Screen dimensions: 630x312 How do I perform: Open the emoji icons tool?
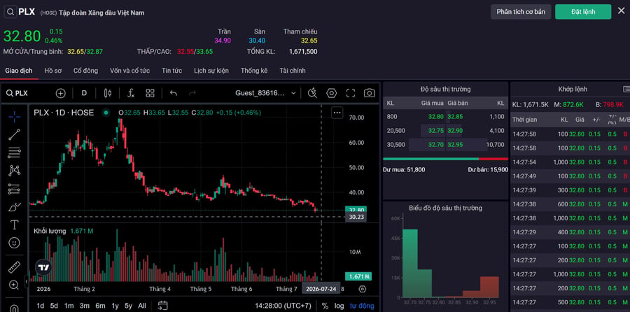[15, 243]
